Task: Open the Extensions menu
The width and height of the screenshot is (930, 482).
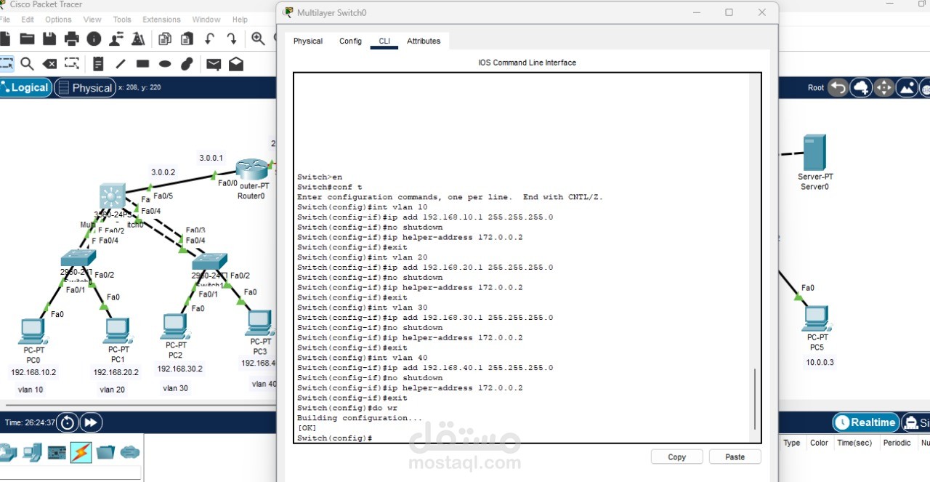Action: point(161,19)
